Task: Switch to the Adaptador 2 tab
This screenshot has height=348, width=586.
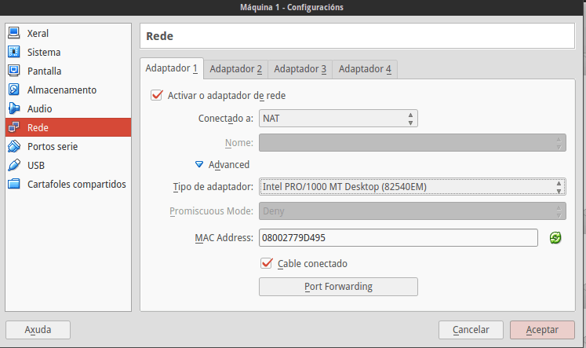Action: (235, 69)
